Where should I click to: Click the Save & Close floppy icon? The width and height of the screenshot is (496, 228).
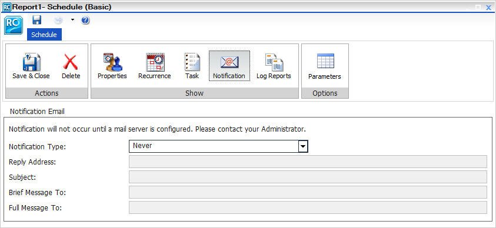pos(31,62)
